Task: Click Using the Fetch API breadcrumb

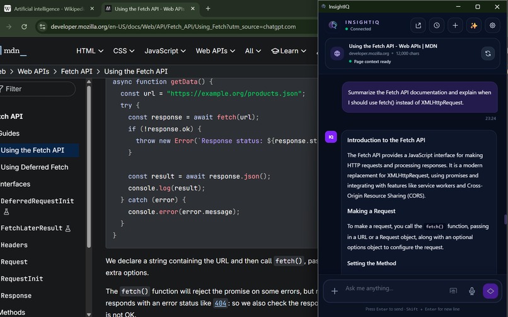Action: point(136,72)
